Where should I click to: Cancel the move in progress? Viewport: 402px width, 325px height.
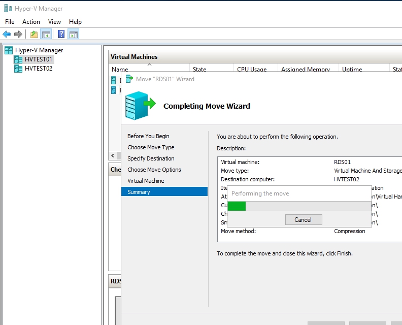(303, 220)
